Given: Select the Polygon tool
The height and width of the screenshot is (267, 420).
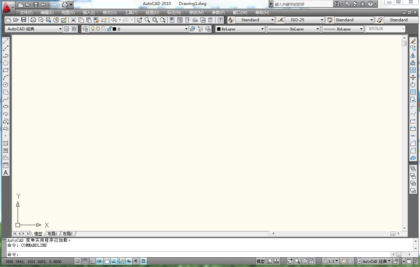Looking at the screenshot, I should 6,63.
